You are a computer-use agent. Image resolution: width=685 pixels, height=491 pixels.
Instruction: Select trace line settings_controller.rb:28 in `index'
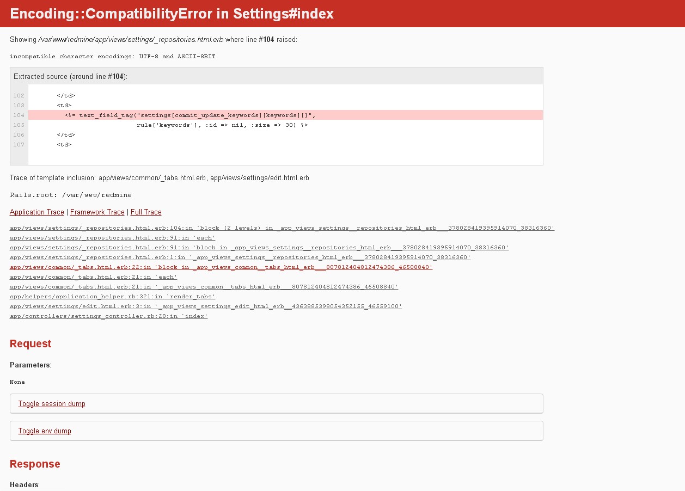tap(109, 316)
